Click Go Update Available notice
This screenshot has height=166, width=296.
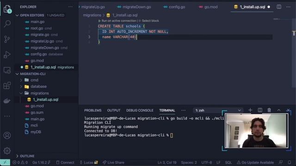coord(255,162)
